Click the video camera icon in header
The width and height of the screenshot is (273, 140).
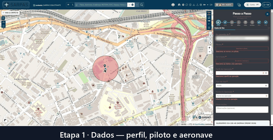[x=211, y=5]
